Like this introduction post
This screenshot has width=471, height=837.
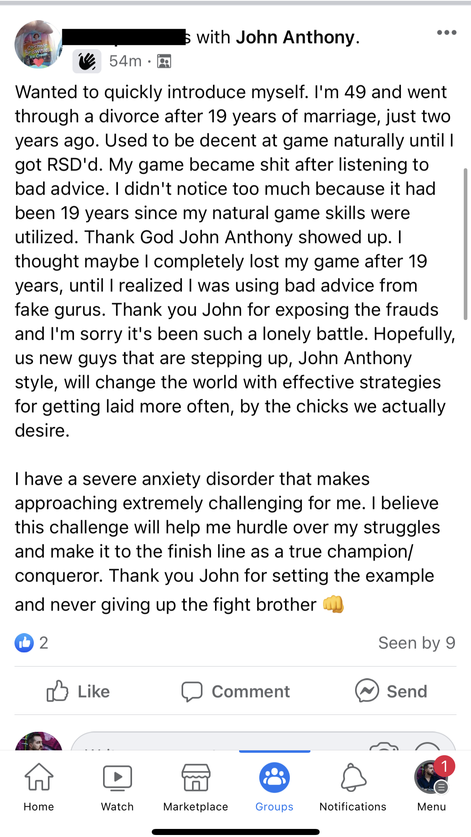78,691
